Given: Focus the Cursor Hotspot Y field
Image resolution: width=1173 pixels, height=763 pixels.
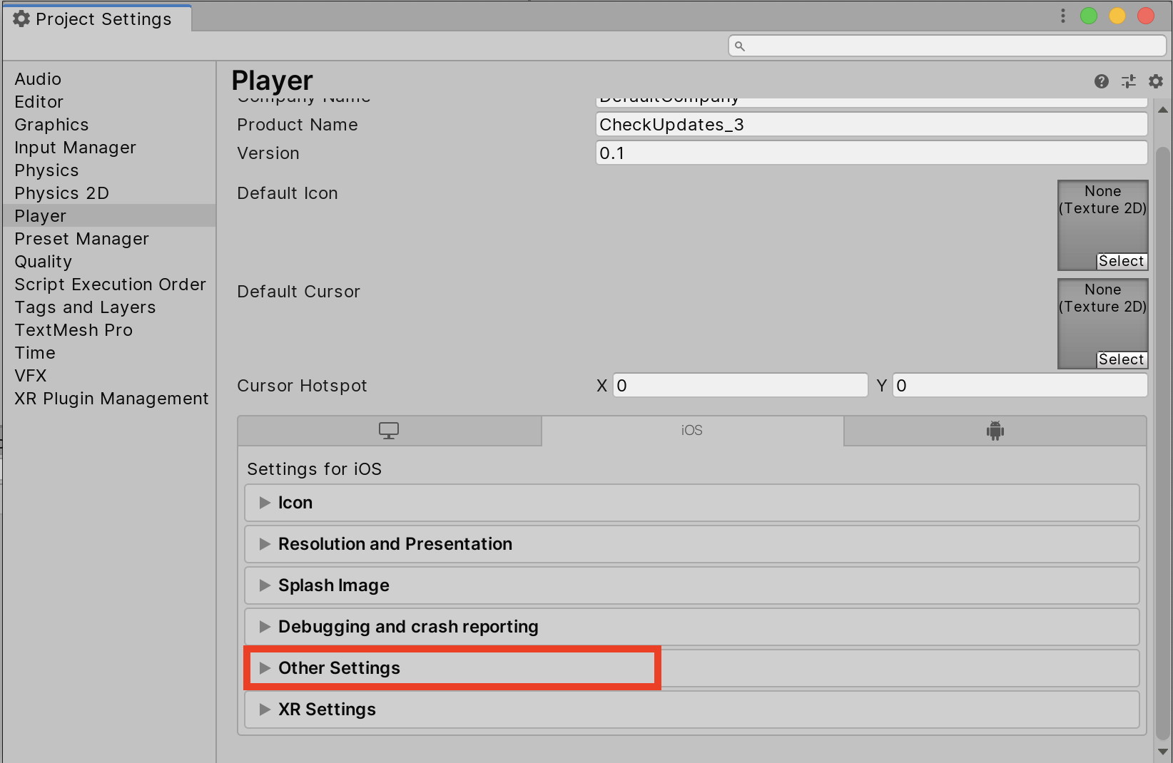Looking at the screenshot, I should (1020, 386).
